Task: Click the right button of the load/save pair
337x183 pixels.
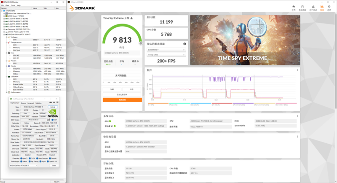Action: click(x=131, y=89)
